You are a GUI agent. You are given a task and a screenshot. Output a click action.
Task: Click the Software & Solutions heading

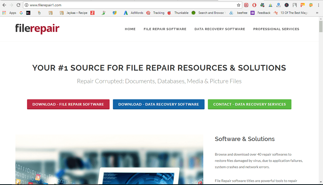(x=245, y=139)
